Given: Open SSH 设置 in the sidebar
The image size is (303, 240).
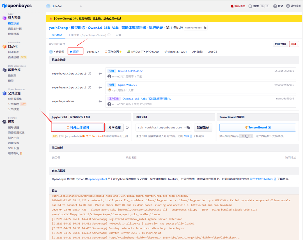Looking at the screenshot, I should pos(13,148).
